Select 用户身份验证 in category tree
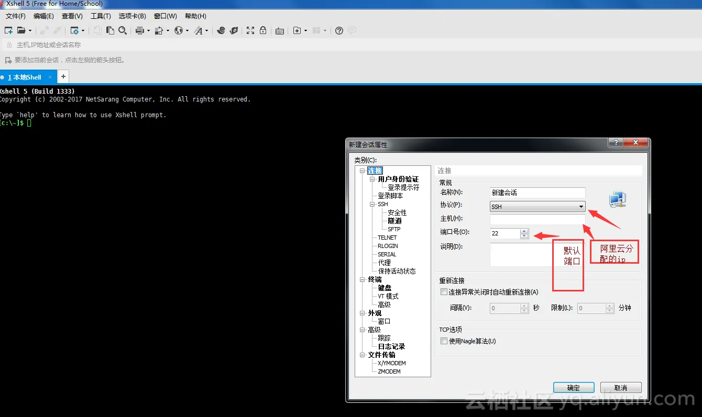The width and height of the screenshot is (702, 417). click(398, 179)
